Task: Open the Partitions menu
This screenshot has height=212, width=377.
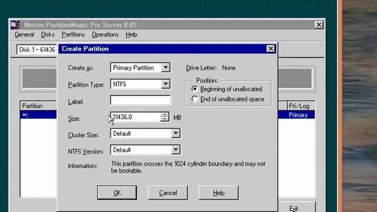Action: coord(73,35)
